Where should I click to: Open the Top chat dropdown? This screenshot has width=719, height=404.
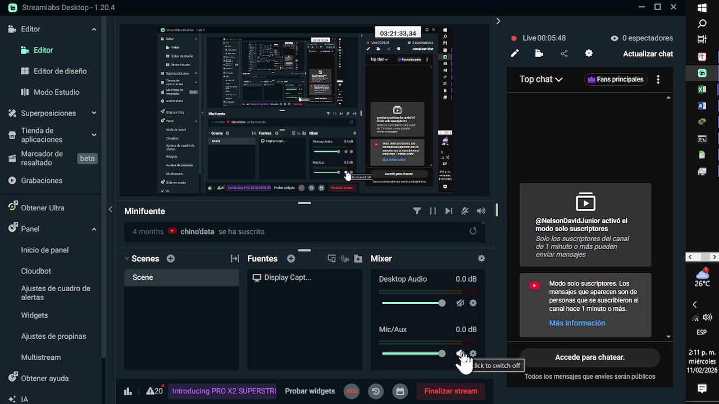541,80
